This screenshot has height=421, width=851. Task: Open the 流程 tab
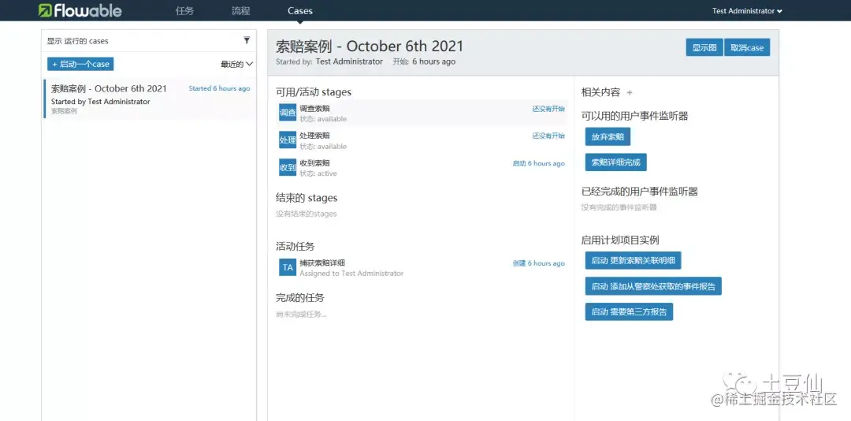tap(240, 10)
